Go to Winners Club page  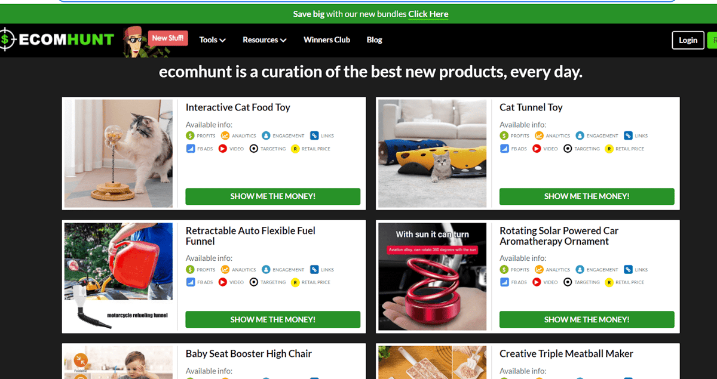(x=327, y=40)
